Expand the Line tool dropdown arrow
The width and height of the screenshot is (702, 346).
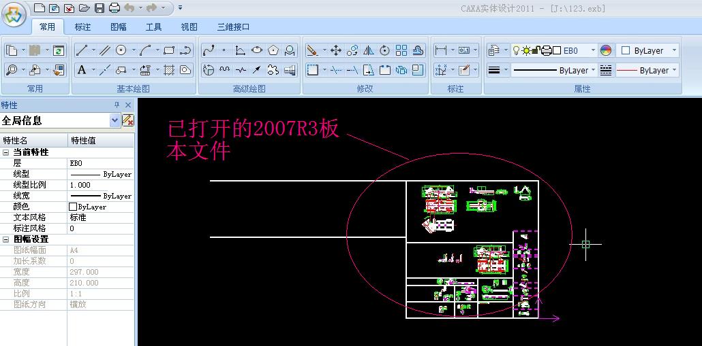pyautogui.click(x=93, y=50)
